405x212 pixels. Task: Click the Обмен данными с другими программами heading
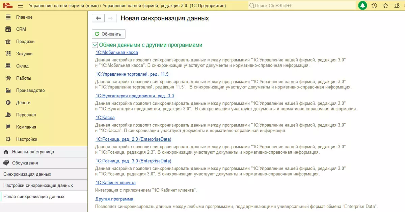click(151, 45)
